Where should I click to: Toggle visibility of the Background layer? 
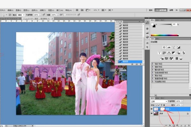(x=152, y=114)
